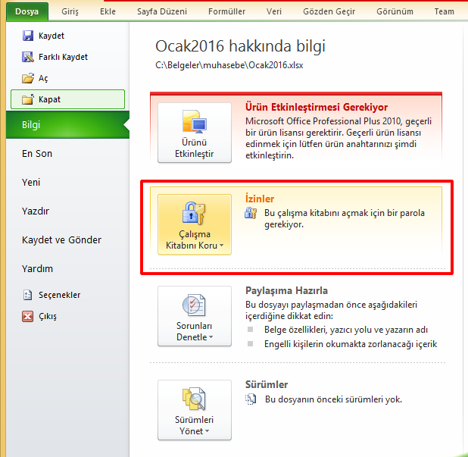This screenshot has height=457, width=468.
Task: Click the 'Ürün Etkinleştirmesi Gerekiyor' heading
Action: pyautogui.click(x=317, y=107)
